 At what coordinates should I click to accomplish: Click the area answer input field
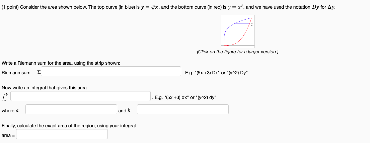point(62,134)
